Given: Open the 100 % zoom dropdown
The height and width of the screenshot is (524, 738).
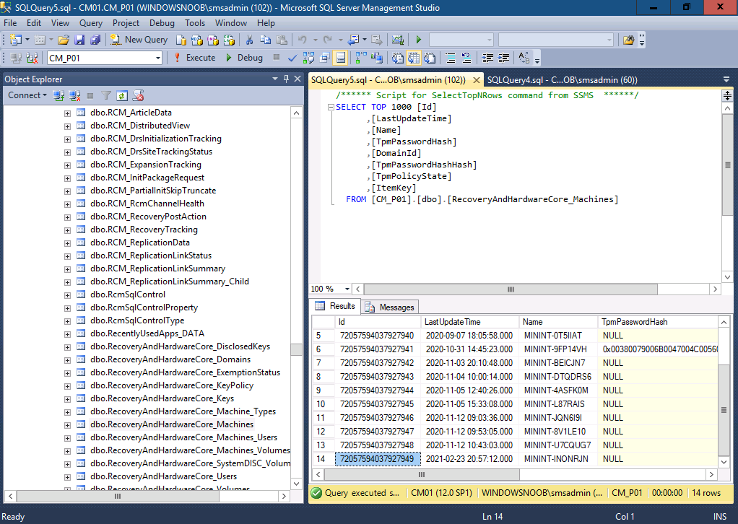Looking at the screenshot, I should [x=347, y=289].
